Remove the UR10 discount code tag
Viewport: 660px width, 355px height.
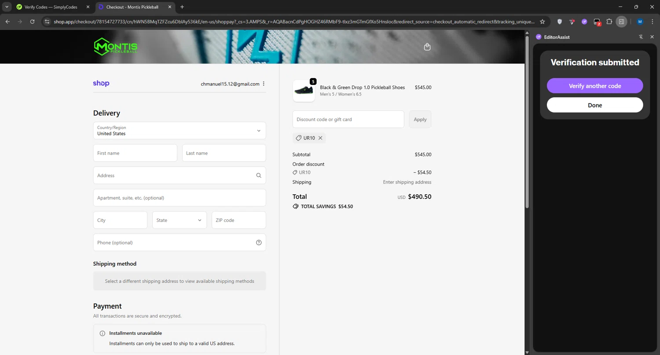[x=320, y=138]
